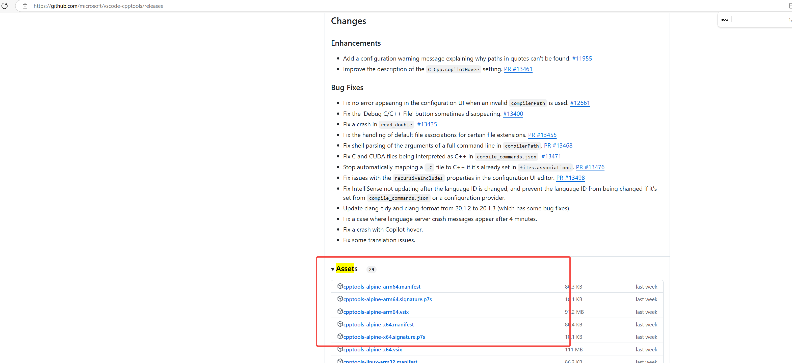This screenshot has height=363, width=792.
Task: Click the lock icon in address bar
Action: pos(25,6)
